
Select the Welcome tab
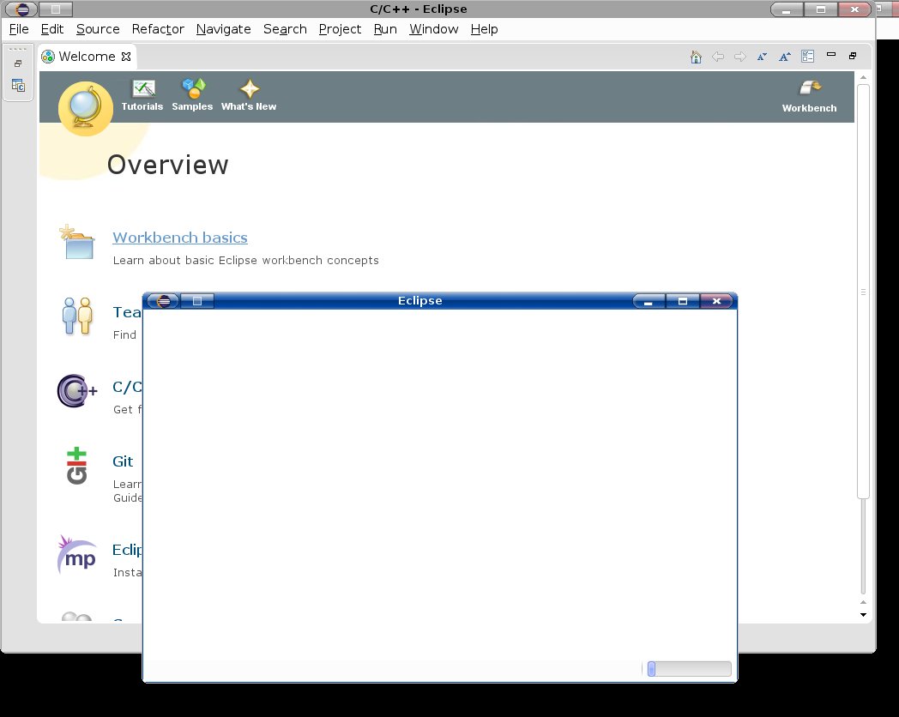(x=87, y=56)
